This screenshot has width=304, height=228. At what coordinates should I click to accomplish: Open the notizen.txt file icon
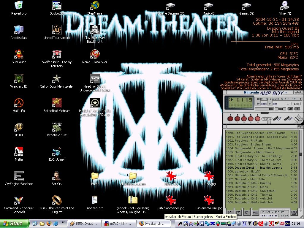click(95, 200)
